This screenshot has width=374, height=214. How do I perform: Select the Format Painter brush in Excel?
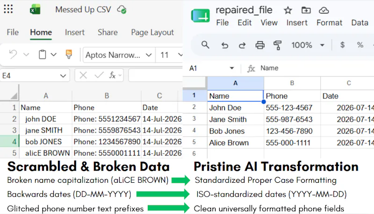tap(69, 55)
